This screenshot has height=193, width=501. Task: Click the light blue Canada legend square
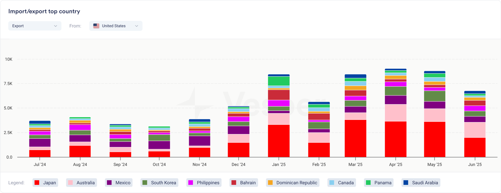point(332,183)
